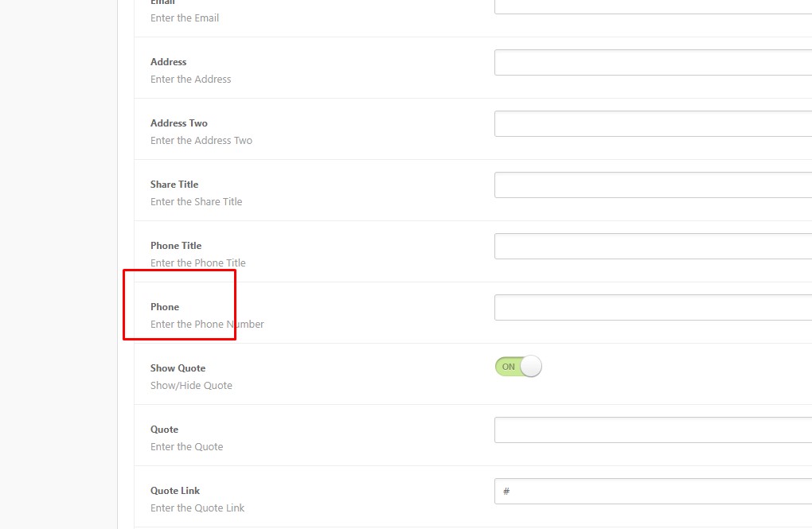Click the Phone number input field
This screenshot has height=529, width=812.
[653, 308]
